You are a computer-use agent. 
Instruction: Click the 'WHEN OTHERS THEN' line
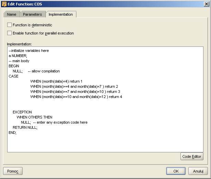click(x=35, y=117)
